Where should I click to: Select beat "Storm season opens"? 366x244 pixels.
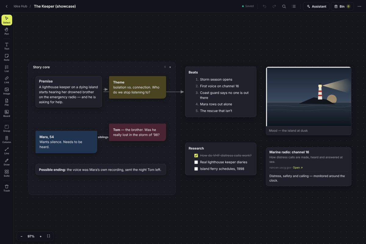tap(216, 79)
